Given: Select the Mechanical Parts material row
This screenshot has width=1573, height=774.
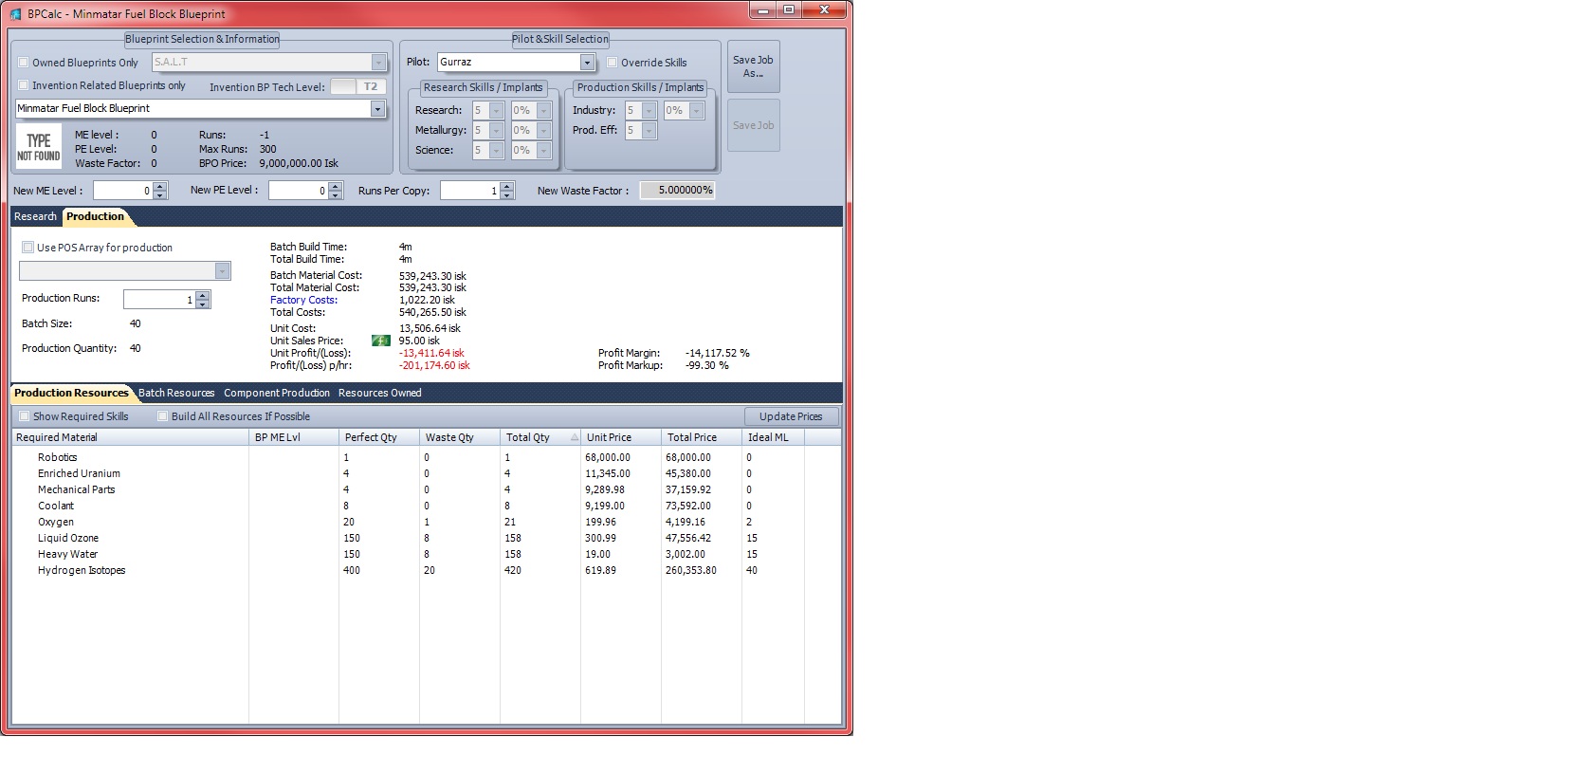Looking at the screenshot, I should (x=427, y=489).
